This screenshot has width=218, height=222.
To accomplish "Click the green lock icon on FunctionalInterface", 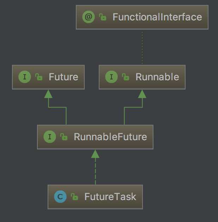I will point(103,17).
